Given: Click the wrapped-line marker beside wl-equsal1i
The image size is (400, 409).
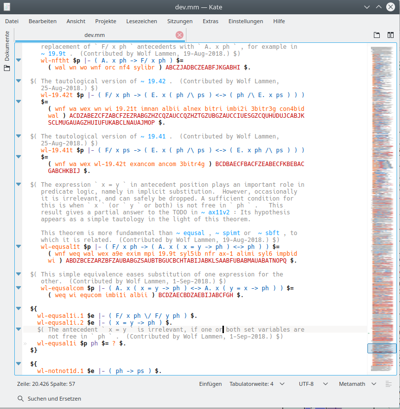Looking at the screenshot, I should pyautogui.click(x=25, y=343).
